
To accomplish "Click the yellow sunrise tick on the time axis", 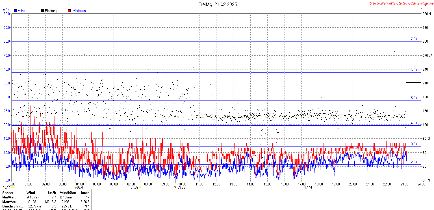I will click(140, 181).
